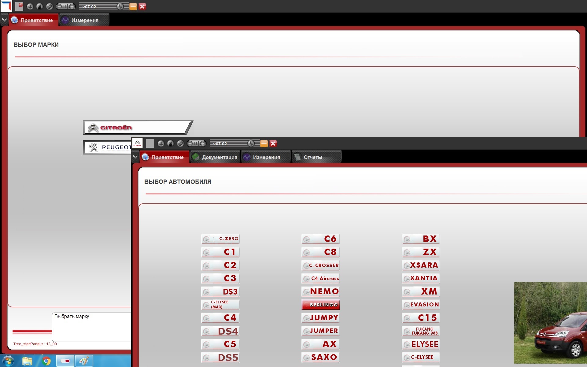The image size is (587, 367).
Task: Click PSA logo in the back window toolbar
Action: pos(6,6)
